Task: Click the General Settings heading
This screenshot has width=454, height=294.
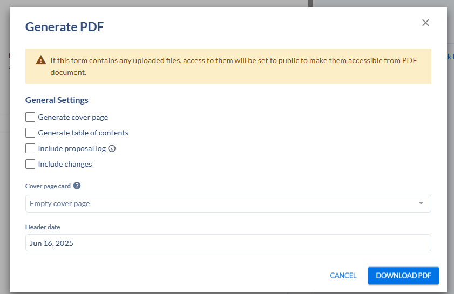Action: [57, 100]
